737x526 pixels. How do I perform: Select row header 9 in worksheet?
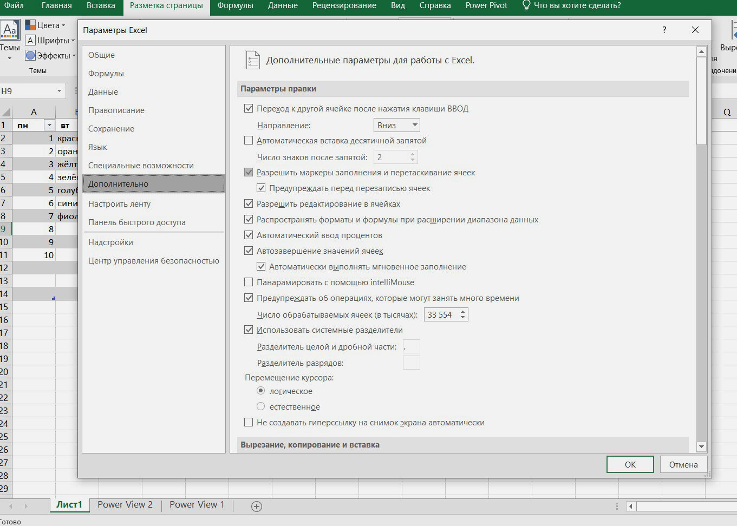click(x=5, y=229)
